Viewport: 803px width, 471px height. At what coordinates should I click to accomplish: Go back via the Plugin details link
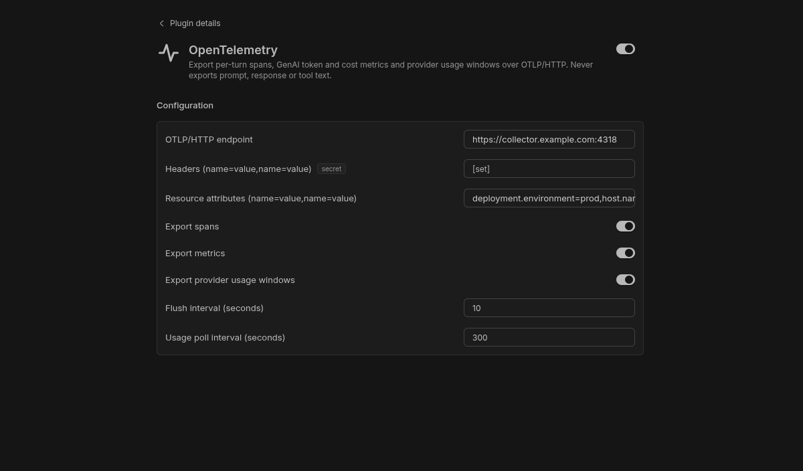click(189, 23)
